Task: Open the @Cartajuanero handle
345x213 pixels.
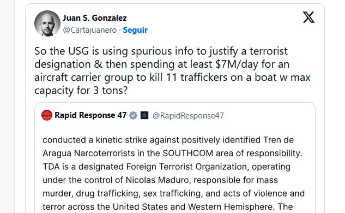Action: [90, 30]
